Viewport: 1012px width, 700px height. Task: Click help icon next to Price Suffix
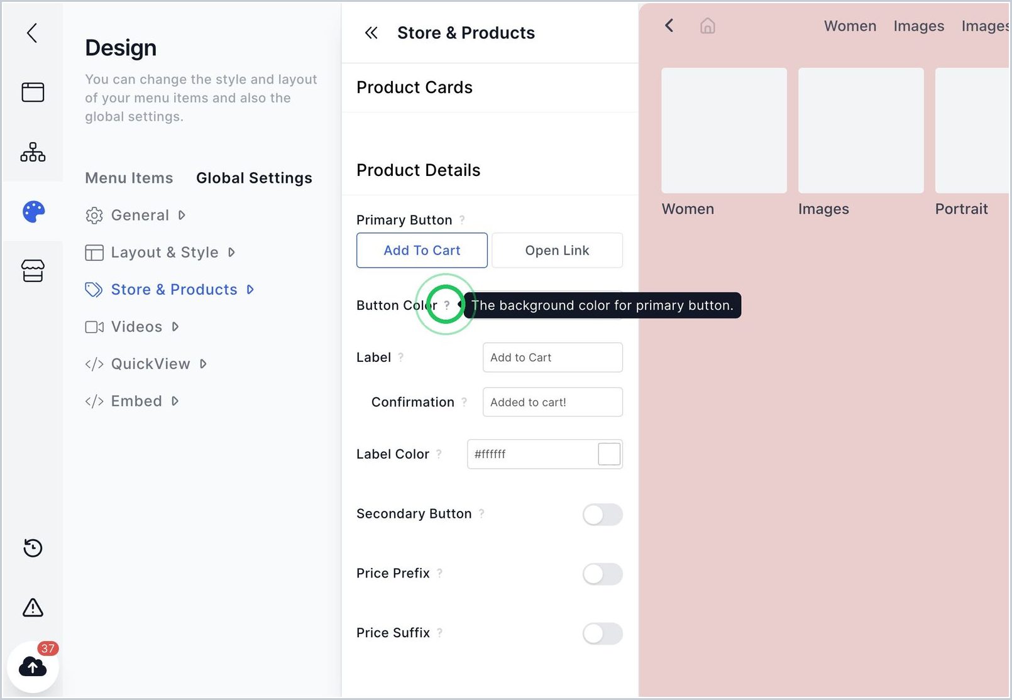point(440,633)
